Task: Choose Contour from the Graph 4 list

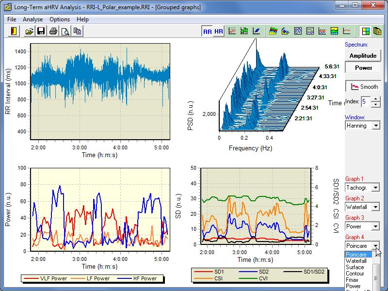Action: (x=356, y=274)
